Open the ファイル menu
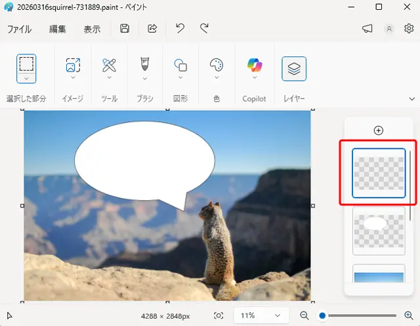This screenshot has height=326, width=420. coord(19,29)
